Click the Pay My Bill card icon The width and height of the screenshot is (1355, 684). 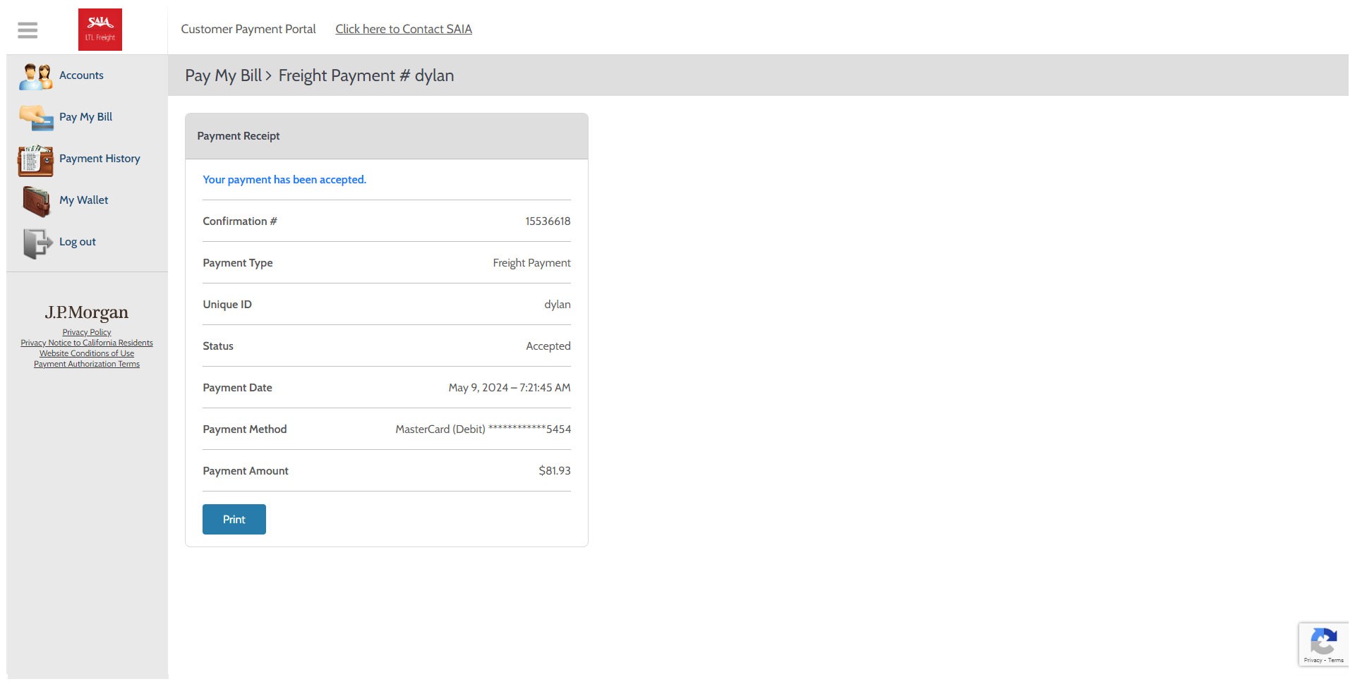[35, 118]
